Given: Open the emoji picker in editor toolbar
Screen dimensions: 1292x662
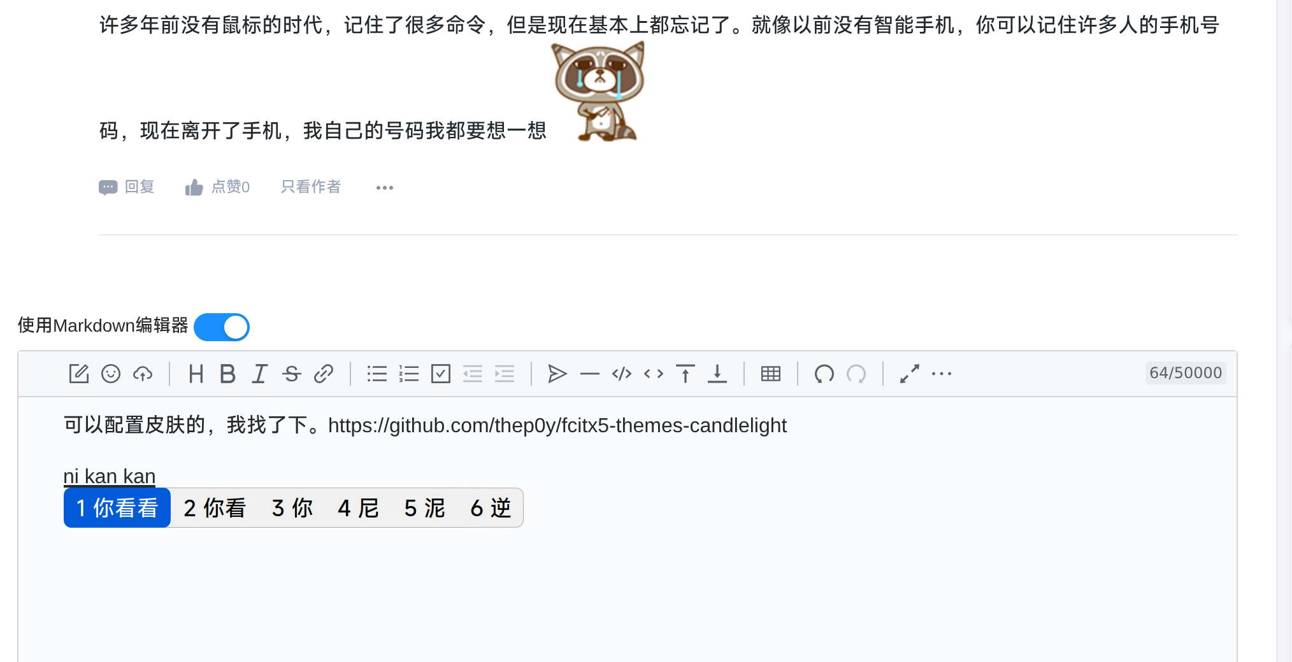Looking at the screenshot, I should [111, 374].
